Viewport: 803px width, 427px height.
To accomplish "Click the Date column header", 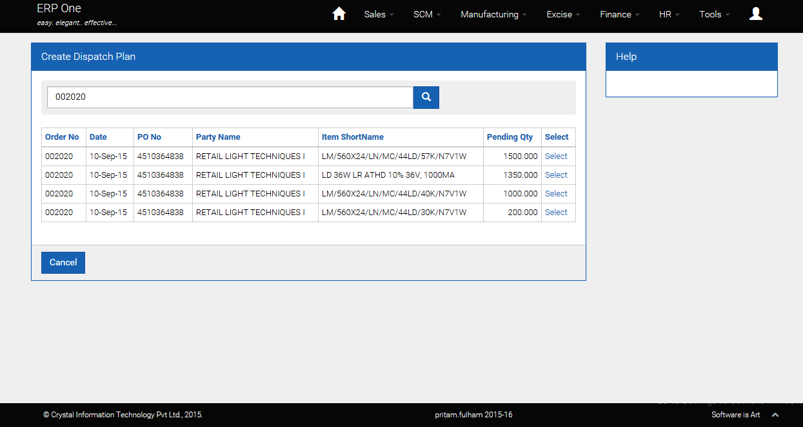I will coord(98,137).
